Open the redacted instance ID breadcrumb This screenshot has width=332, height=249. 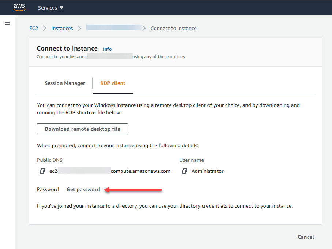click(114, 28)
